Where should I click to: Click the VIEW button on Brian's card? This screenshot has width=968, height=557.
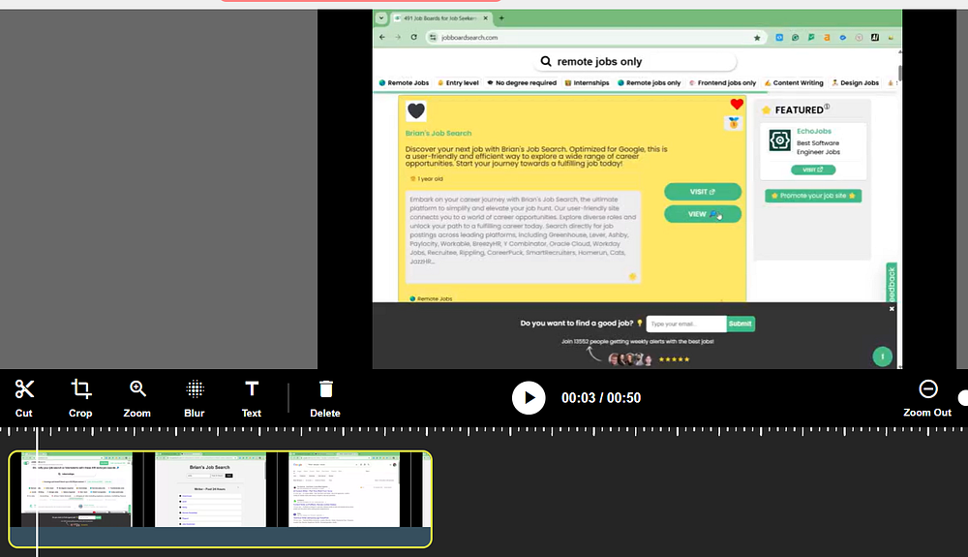[x=703, y=214]
